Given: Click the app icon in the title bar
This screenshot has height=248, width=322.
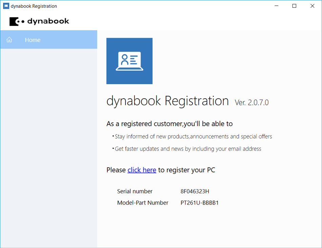Looking at the screenshot, I should (x=6, y=6).
